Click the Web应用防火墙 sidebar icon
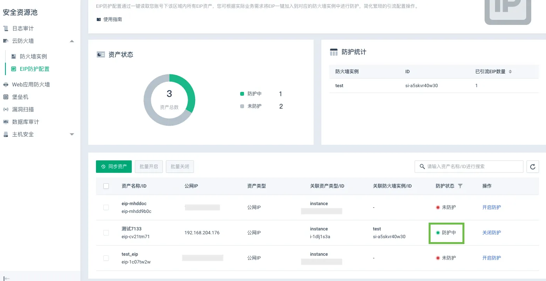This screenshot has width=546, height=281. pos(6,84)
